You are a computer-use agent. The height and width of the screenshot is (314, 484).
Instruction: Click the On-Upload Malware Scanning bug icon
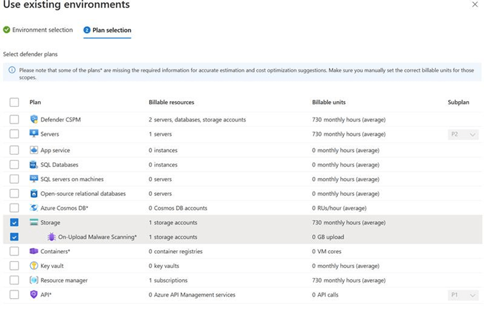pos(51,237)
